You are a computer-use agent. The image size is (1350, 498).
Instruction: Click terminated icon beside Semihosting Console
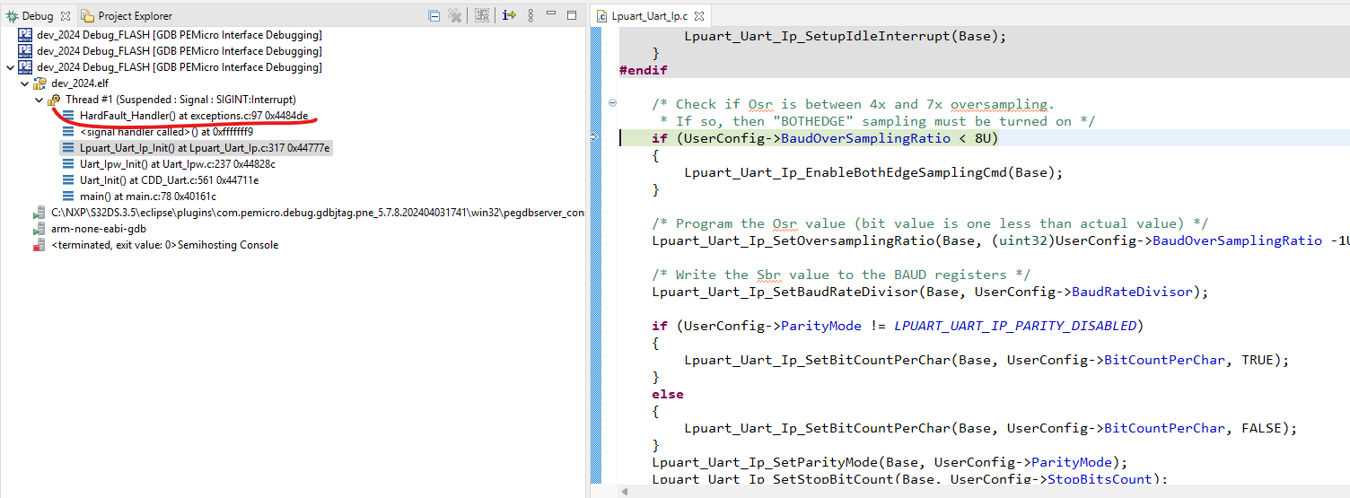[x=39, y=245]
